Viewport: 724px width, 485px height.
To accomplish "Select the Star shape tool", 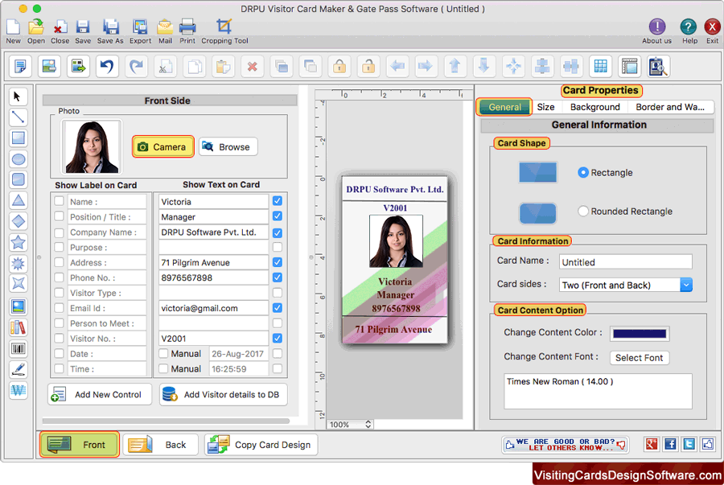I will 18,242.
